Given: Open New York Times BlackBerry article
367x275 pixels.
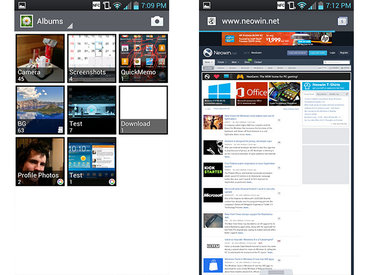Looking at the screenshot, I should pyautogui.click(x=248, y=215).
